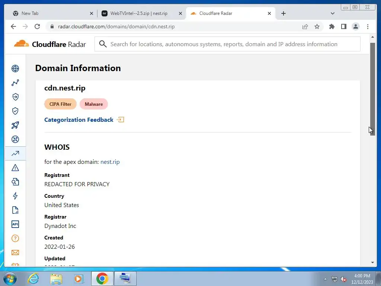The image size is (381, 286).
Task: Open the Windows Start button
Action: pyautogui.click(x=10, y=279)
